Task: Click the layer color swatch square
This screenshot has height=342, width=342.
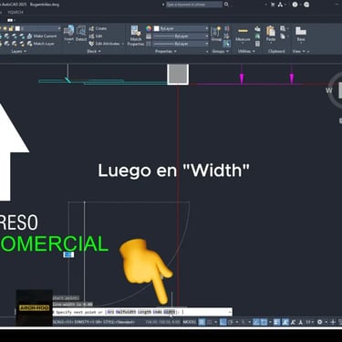Action: coord(17,28)
